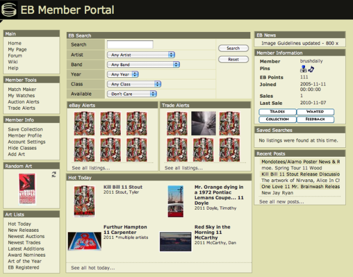Open the Trades button in Member Information
Image resolution: width=353 pixels, height=277 pixels.
pos(277,111)
